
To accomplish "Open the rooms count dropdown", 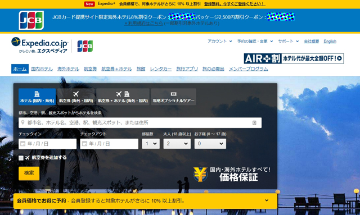I will pyautogui.click(x=151, y=144).
